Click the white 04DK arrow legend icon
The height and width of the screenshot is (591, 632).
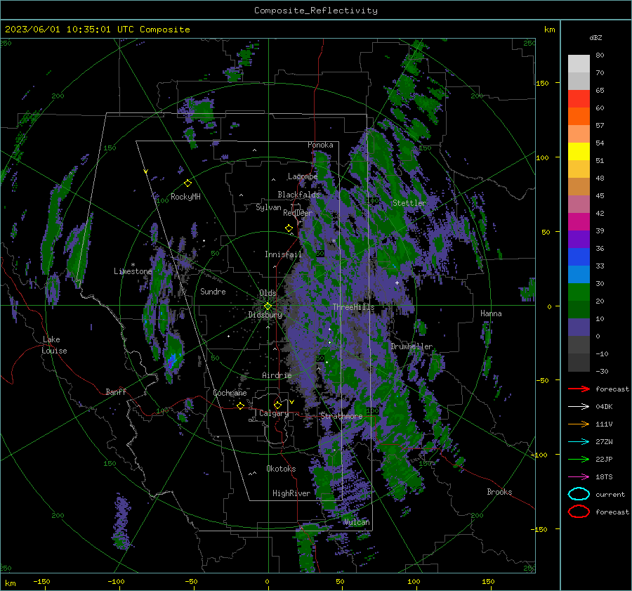(579, 406)
